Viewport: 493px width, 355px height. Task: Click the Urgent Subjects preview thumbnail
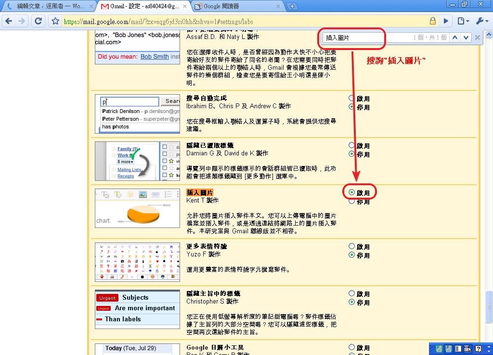(x=137, y=309)
